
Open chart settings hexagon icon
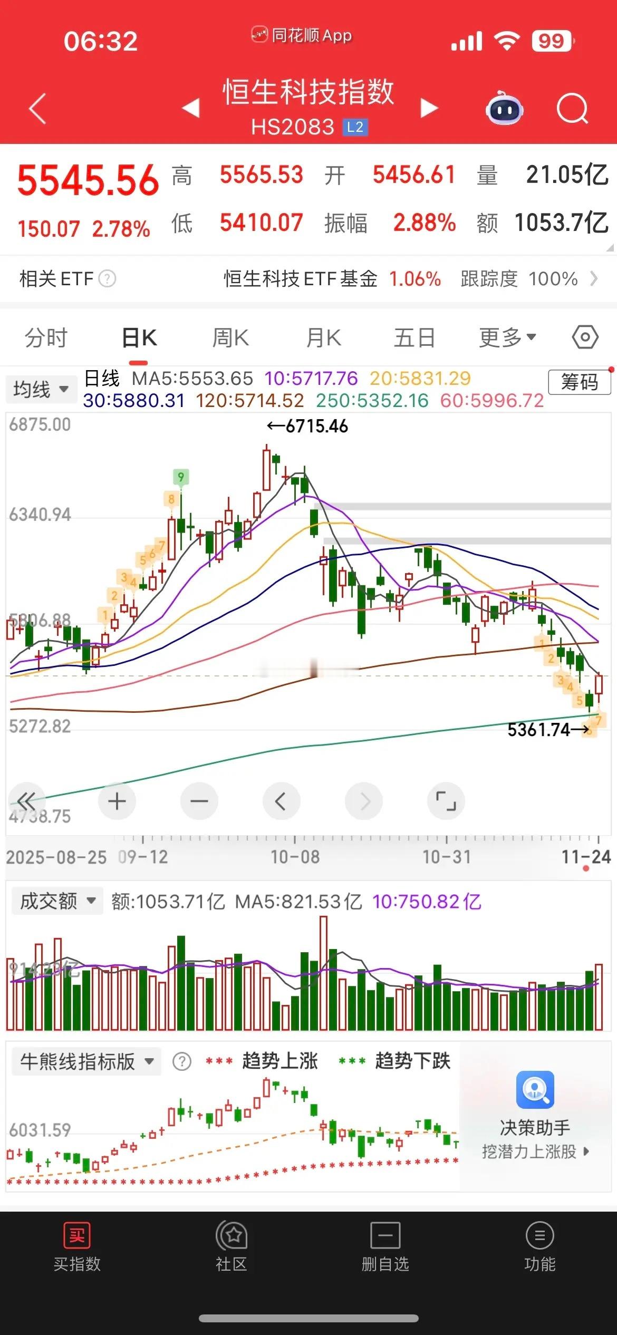click(x=585, y=337)
